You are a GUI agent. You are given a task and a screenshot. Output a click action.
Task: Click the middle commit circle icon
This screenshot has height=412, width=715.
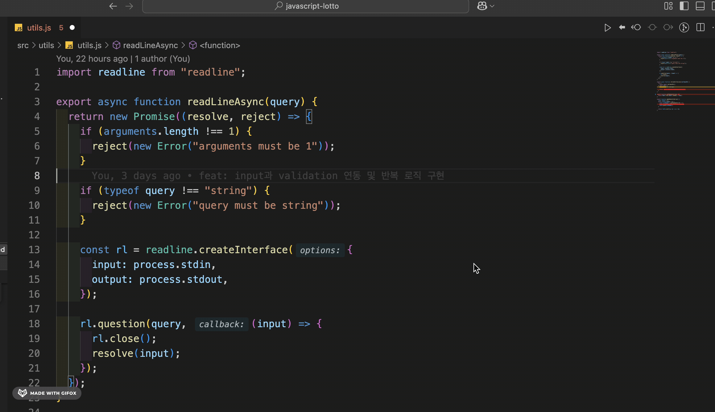tap(652, 27)
